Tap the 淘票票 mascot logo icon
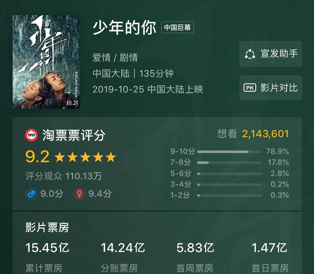Image resolution: width=314 pixels, height=274 pixels. [x=31, y=135]
